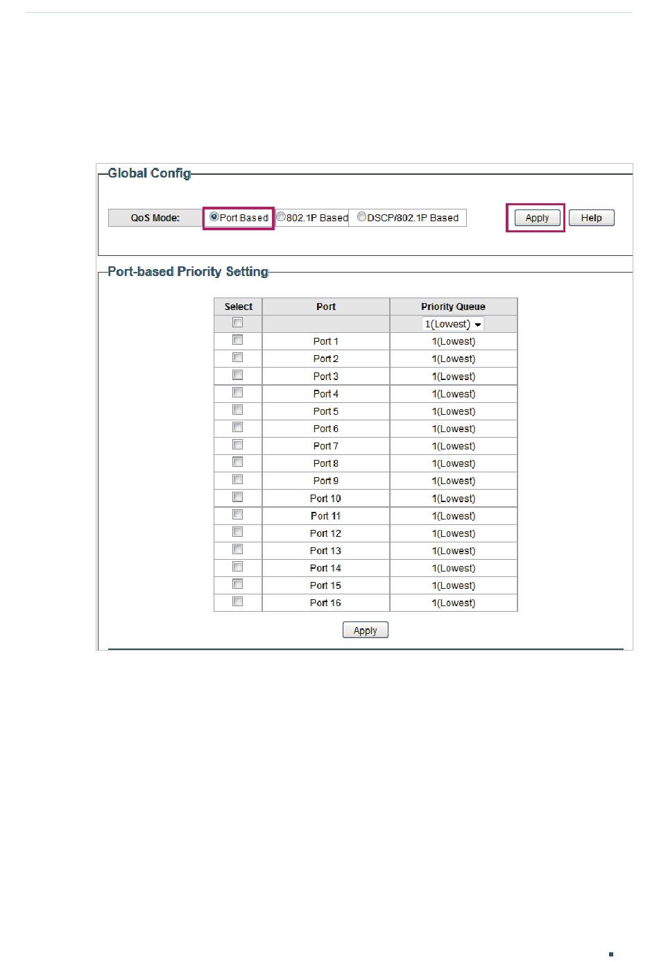Screen dimensions: 659x962
Task: Click the Port 4 cell text
Action: point(326,393)
